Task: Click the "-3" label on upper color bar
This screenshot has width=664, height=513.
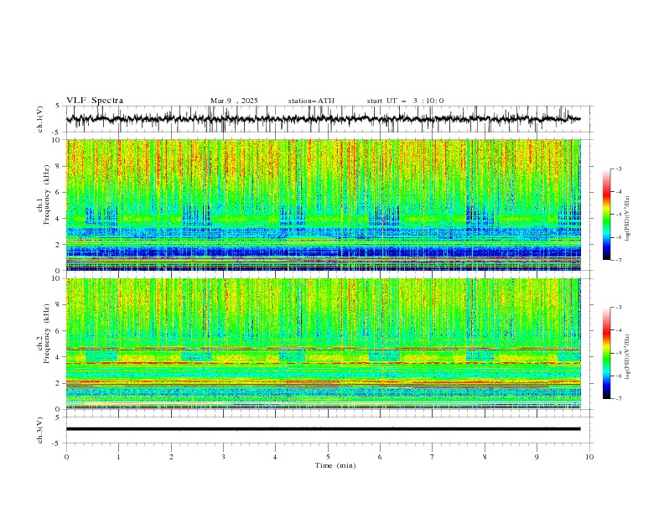Action: 618,168
